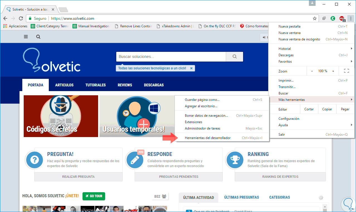Open the Chrome three-dot menu button
Image resolution: width=356 pixels, height=212 pixels.
tap(351, 18)
